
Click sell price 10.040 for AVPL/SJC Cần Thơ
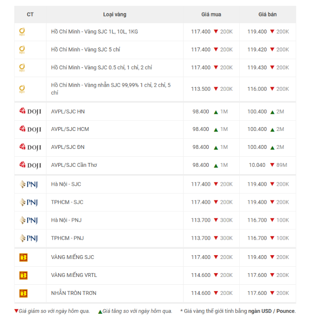tap(257, 165)
